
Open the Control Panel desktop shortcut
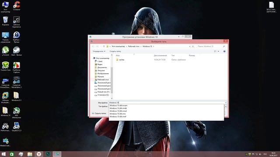coord(5,38)
